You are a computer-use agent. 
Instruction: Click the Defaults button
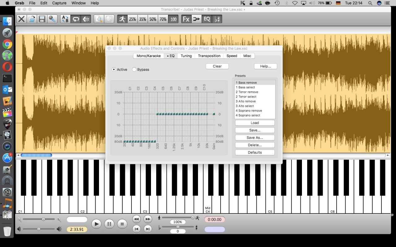coord(255,153)
